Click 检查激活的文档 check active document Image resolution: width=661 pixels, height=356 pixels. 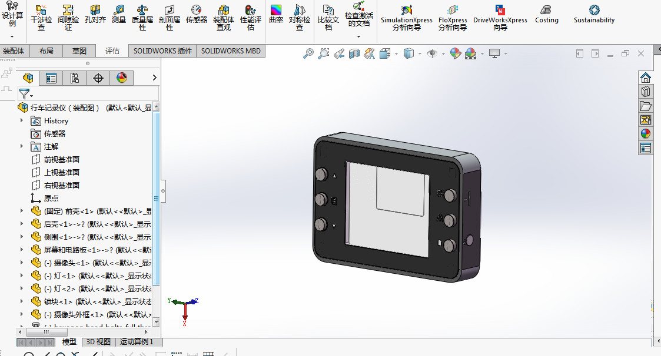point(358,15)
